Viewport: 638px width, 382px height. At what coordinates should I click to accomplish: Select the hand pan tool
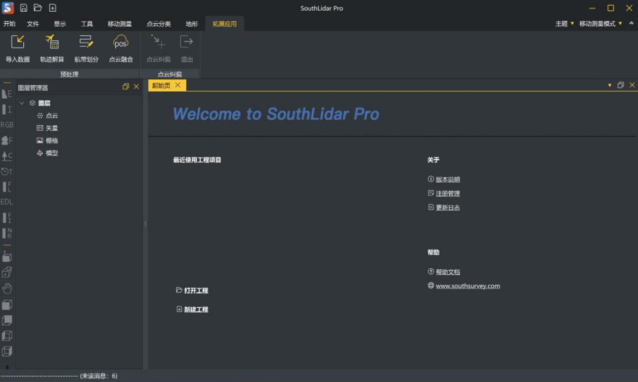[x=7, y=289]
